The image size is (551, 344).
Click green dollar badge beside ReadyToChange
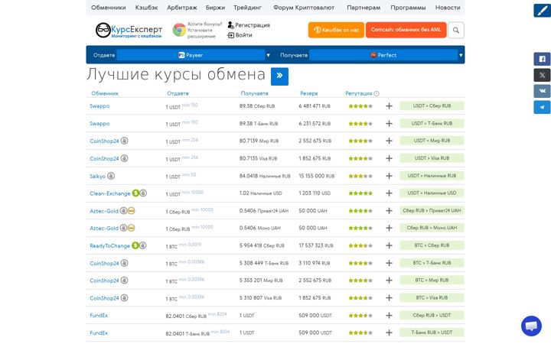click(x=135, y=245)
